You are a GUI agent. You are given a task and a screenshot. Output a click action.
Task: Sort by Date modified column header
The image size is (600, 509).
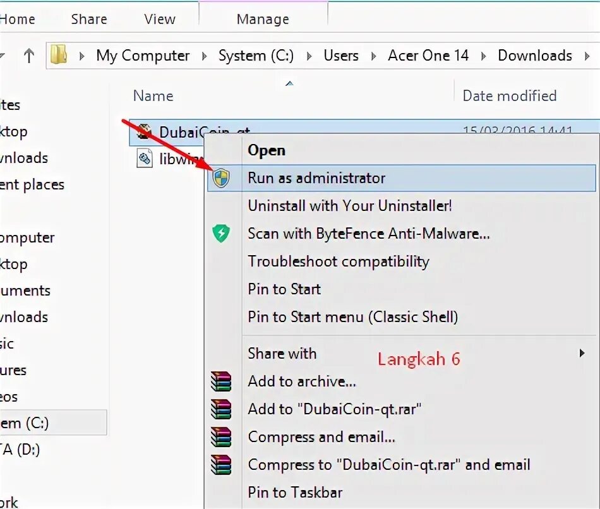click(509, 96)
